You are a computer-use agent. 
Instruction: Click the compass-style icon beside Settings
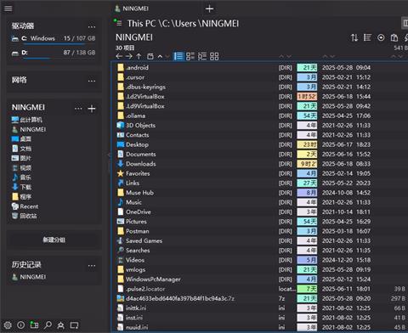tap(20, 325)
